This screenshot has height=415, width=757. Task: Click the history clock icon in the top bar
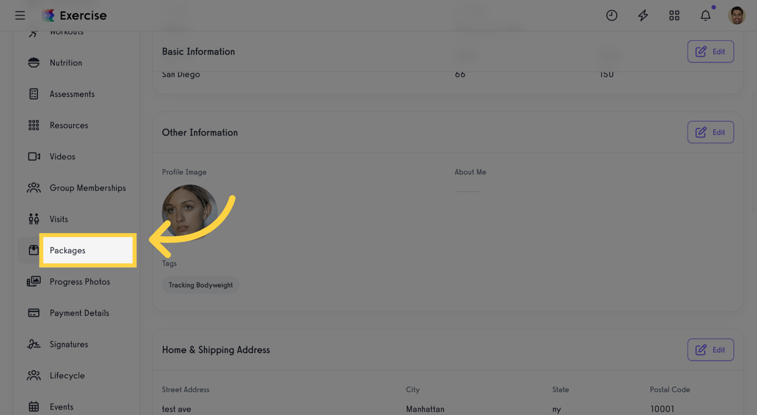612,15
